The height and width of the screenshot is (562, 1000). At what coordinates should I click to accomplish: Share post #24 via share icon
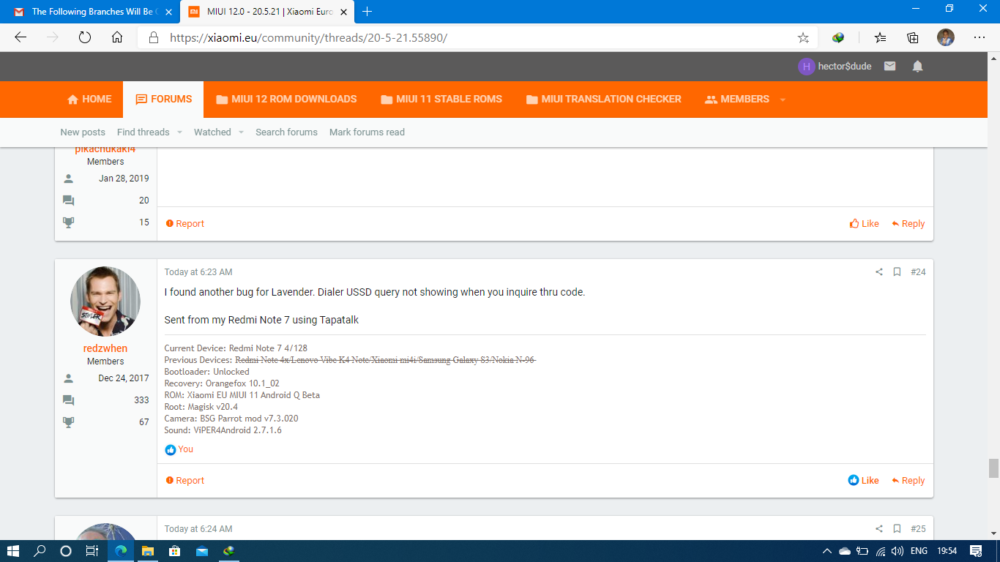pyautogui.click(x=879, y=272)
